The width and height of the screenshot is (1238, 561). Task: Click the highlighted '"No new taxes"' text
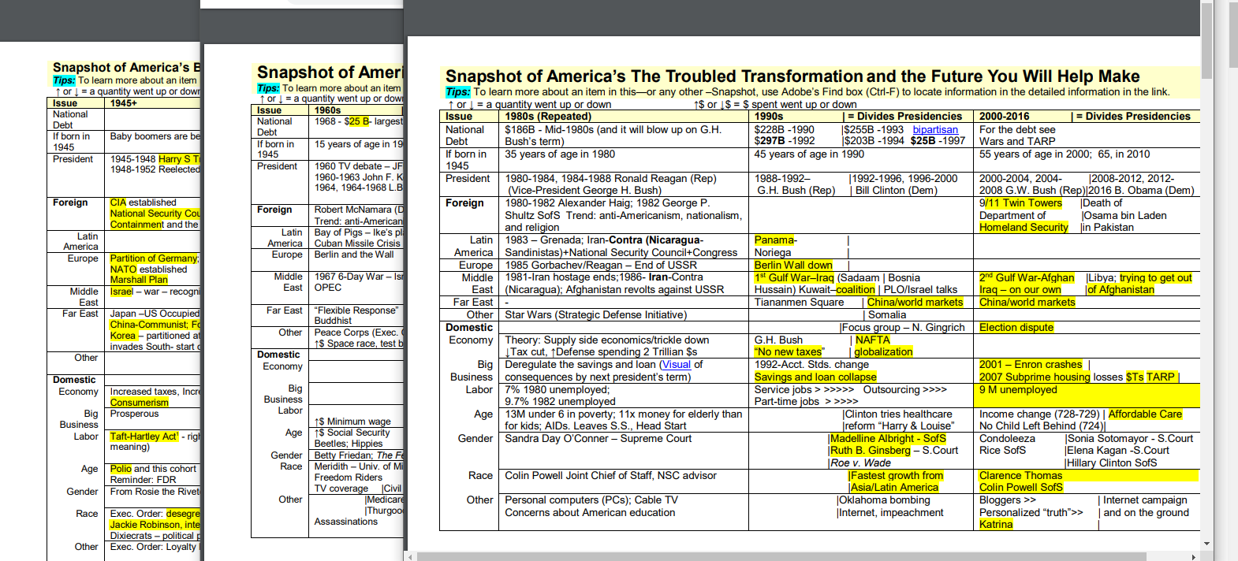pos(789,351)
